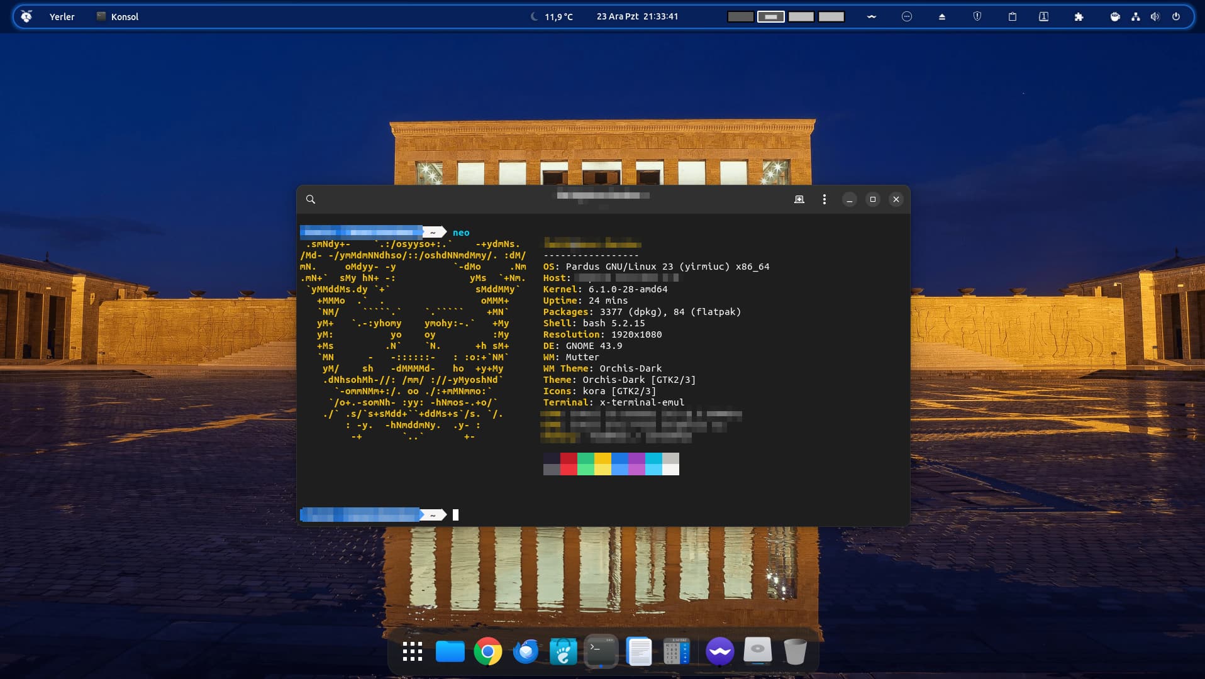
Task: Click the numbered workspace indicator icon
Action: (1043, 17)
